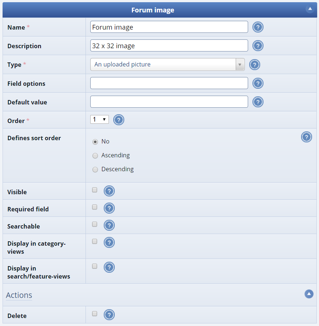319x326 pixels.
Task: Collapse the Actions section
Action: [x=309, y=294]
